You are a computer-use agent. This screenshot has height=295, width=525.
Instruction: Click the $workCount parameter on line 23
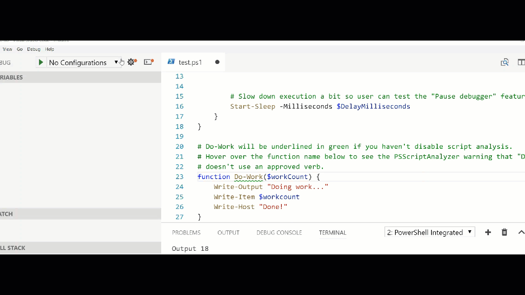[x=288, y=177]
